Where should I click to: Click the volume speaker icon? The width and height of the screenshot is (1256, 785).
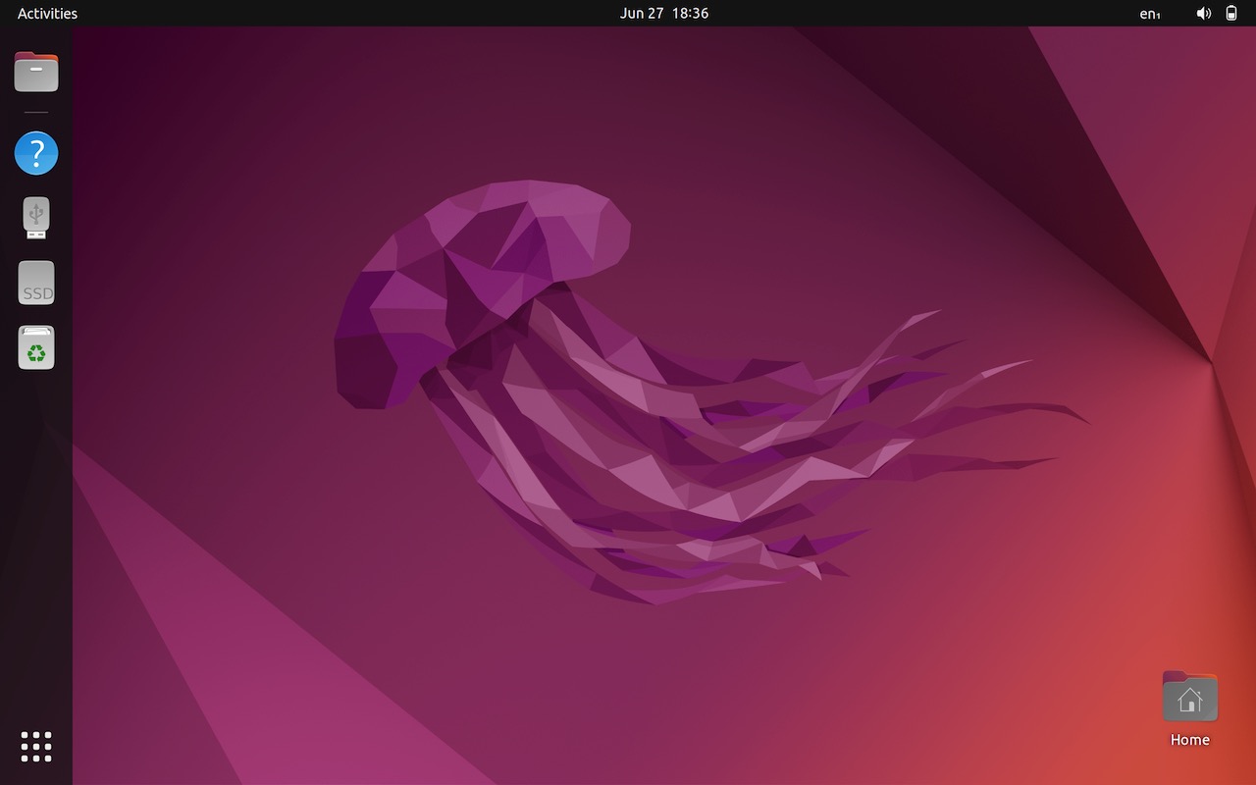(x=1204, y=13)
